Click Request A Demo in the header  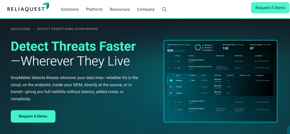click(270, 8)
